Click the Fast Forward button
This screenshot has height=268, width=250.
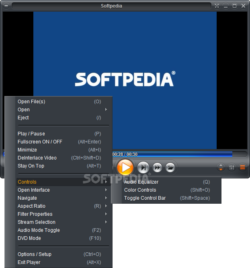(157, 168)
